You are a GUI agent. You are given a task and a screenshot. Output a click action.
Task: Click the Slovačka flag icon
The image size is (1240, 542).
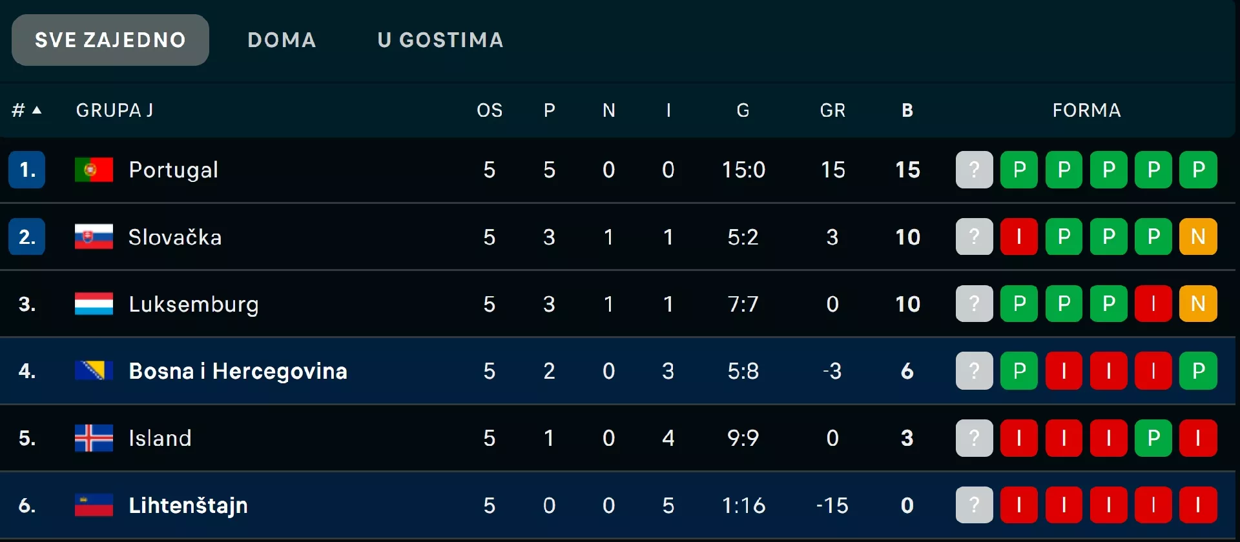pos(94,237)
